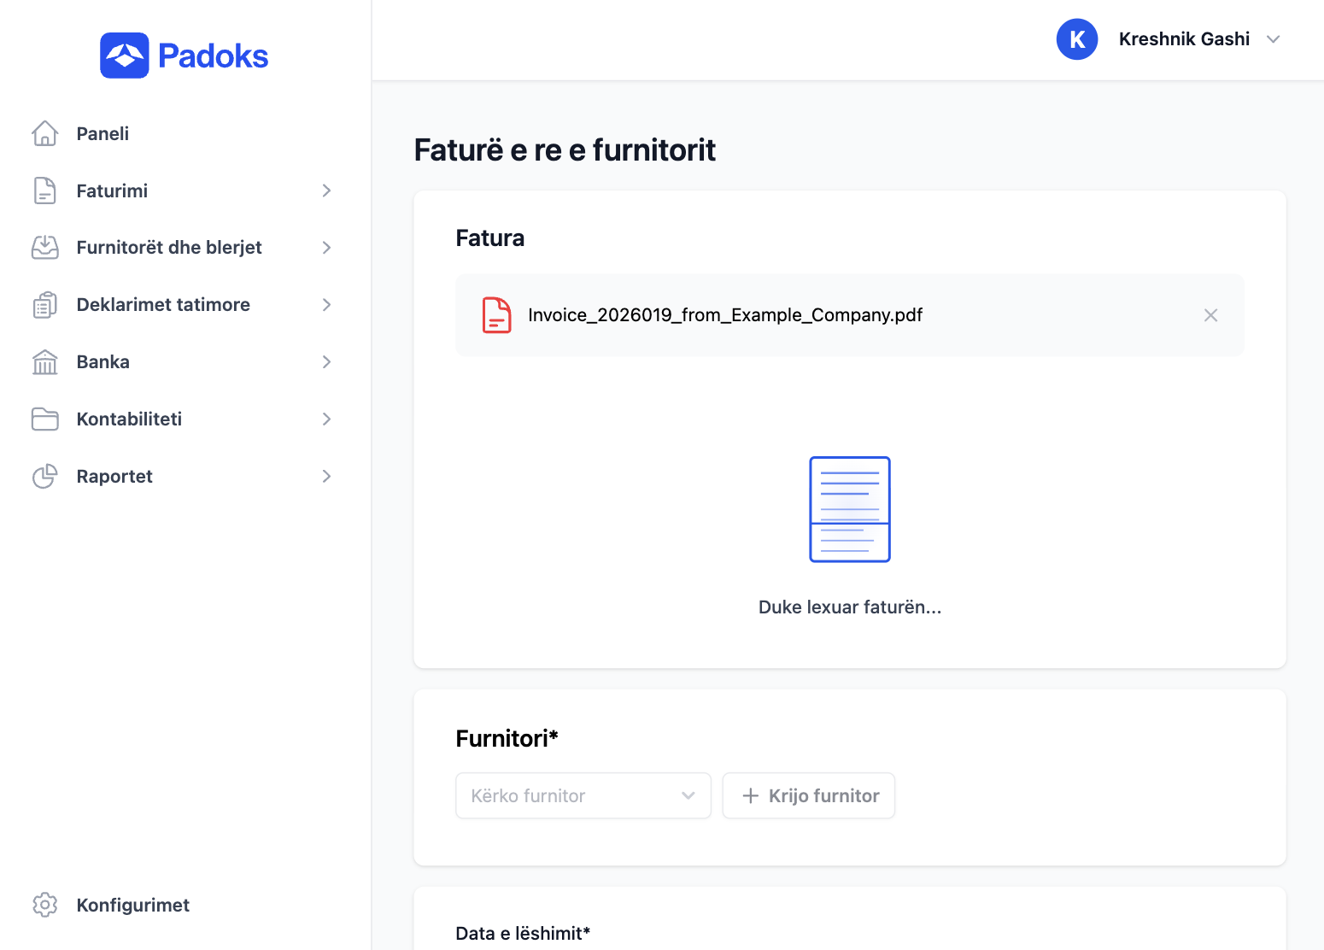Go to Kontabiliteti menu item
Image resolution: width=1324 pixels, height=950 pixels.
click(129, 419)
